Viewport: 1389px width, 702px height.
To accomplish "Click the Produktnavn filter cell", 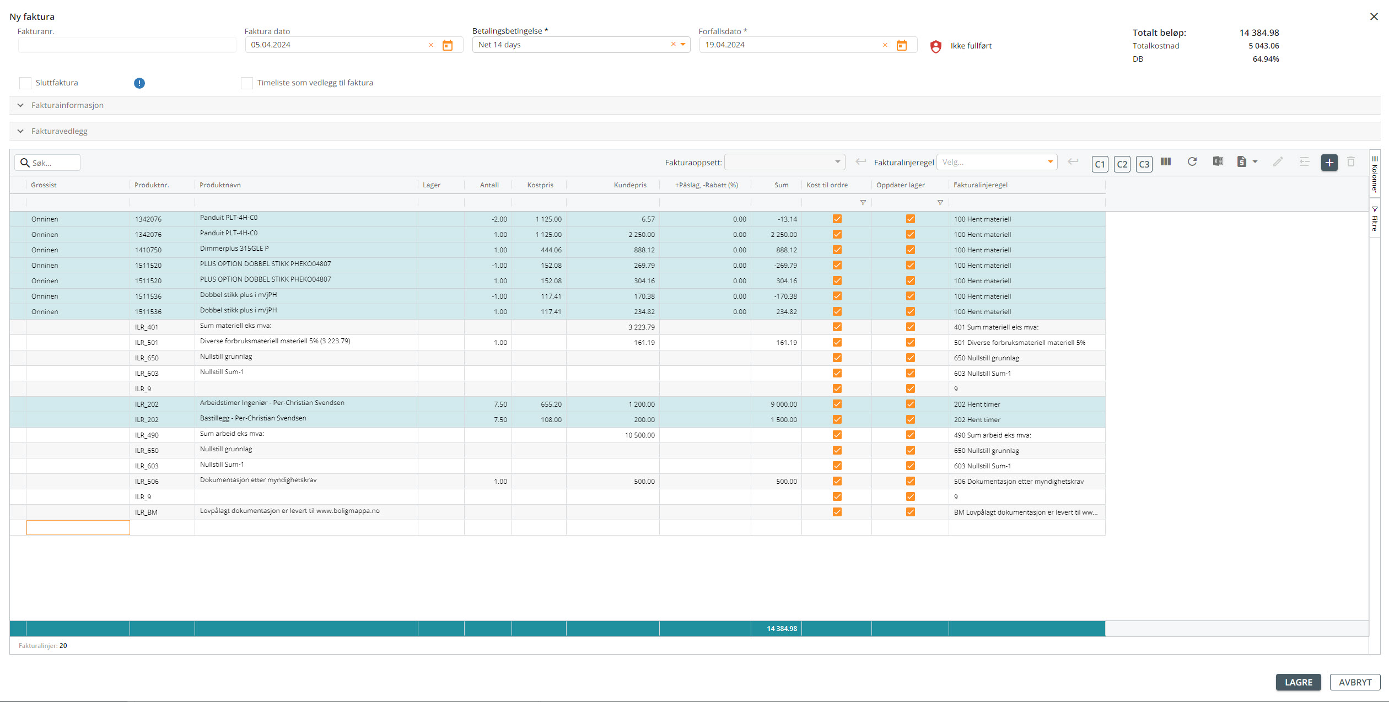I will click(x=306, y=203).
